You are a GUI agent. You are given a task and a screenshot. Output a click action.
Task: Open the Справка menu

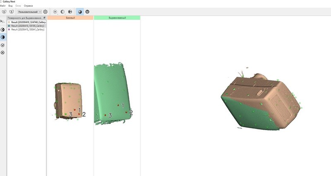(28, 6)
